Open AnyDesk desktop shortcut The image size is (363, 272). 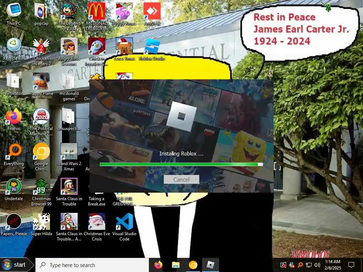pyautogui.click(x=152, y=14)
